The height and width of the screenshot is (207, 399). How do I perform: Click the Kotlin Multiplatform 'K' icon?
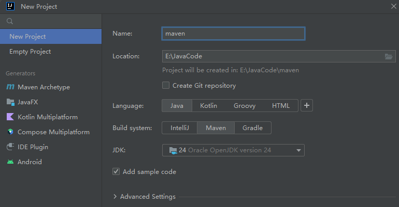click(x=10, y=117)
